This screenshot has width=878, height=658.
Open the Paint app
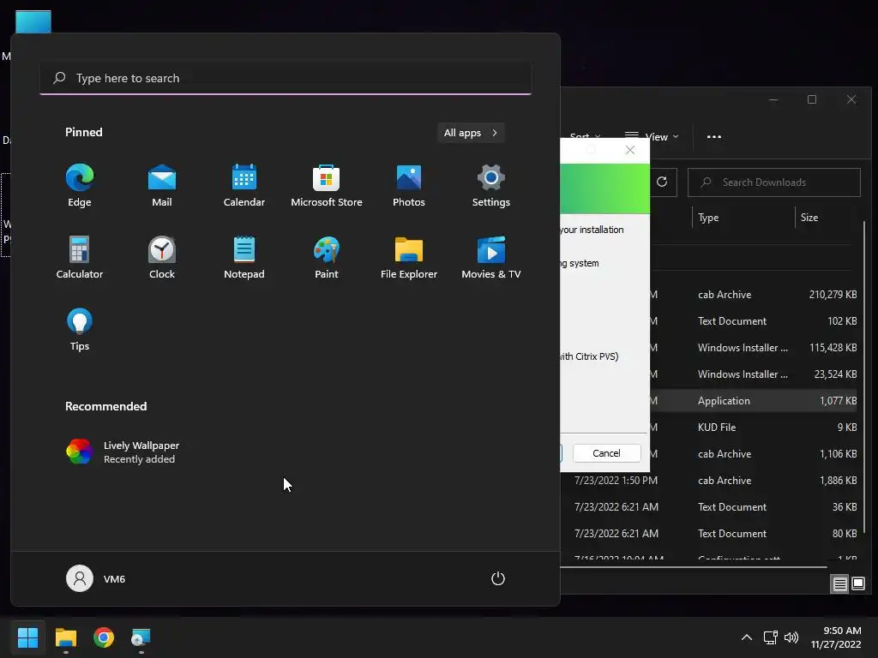click(327, 257)
